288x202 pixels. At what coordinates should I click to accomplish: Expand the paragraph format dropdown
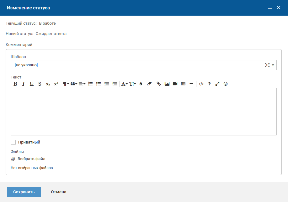click(x=66, y=84)
